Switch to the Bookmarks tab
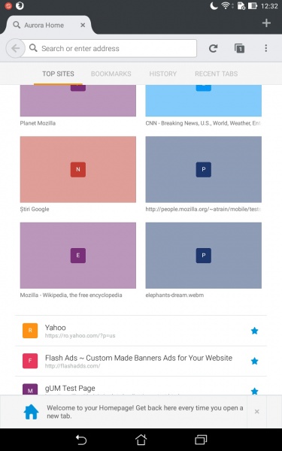Viewport: 282px width, 451px height. pyautogui.click(x=111, y=74)
